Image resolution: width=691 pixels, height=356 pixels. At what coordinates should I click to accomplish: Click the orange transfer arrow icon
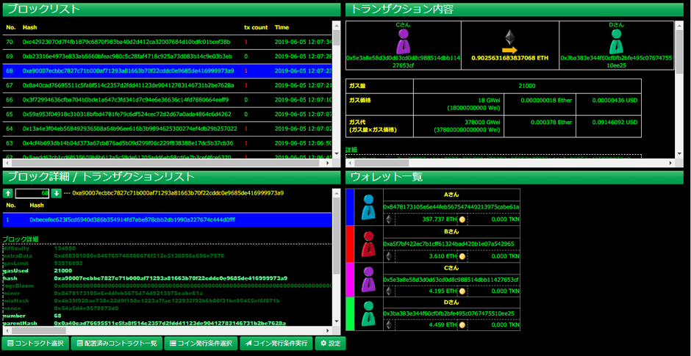point(509,50)
